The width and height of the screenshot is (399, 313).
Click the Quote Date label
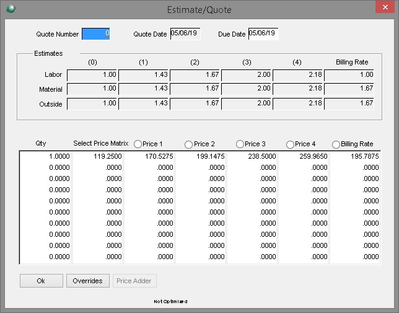point(150,34)
